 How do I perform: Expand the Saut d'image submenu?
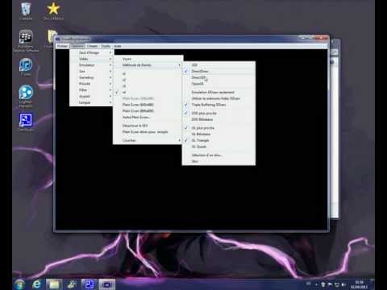92,52
